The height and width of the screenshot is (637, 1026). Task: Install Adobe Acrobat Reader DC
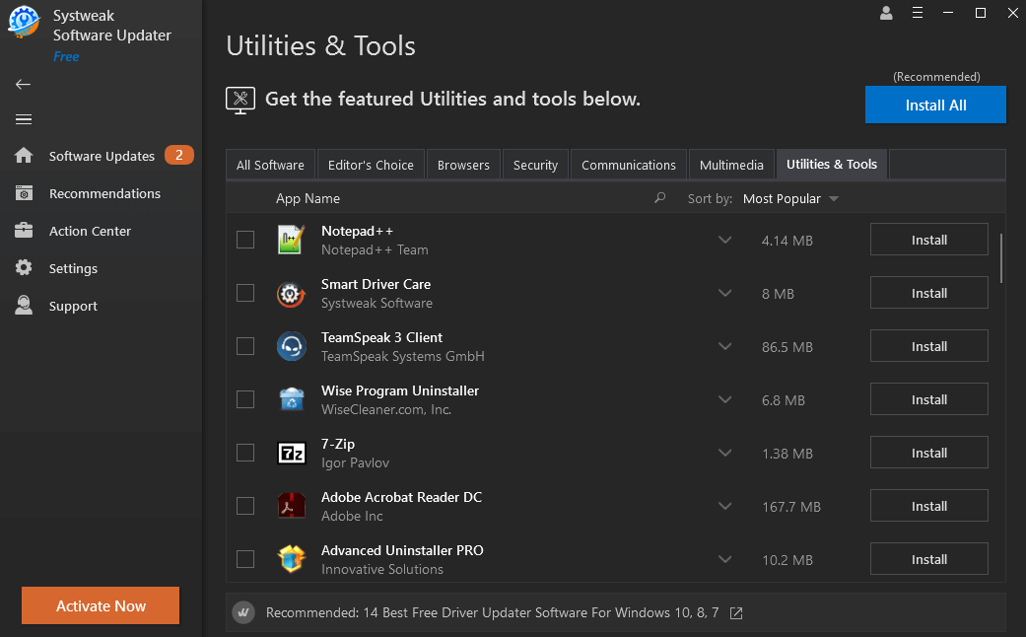[928, 506]
